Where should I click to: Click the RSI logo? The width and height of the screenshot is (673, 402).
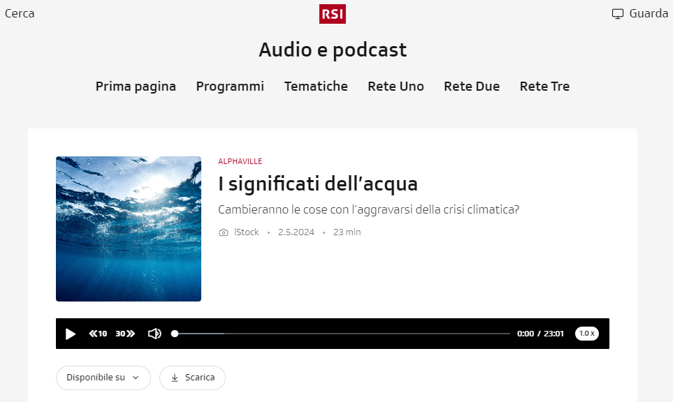[x=333, y=14]
